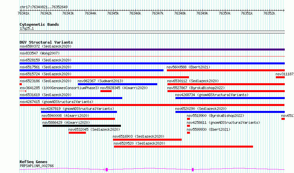Image resolution: width=294 pixels, height=173 pixels.
Task: Select esv3641285 1000Genomes variant glyph
Action: [x=23, y=91]
